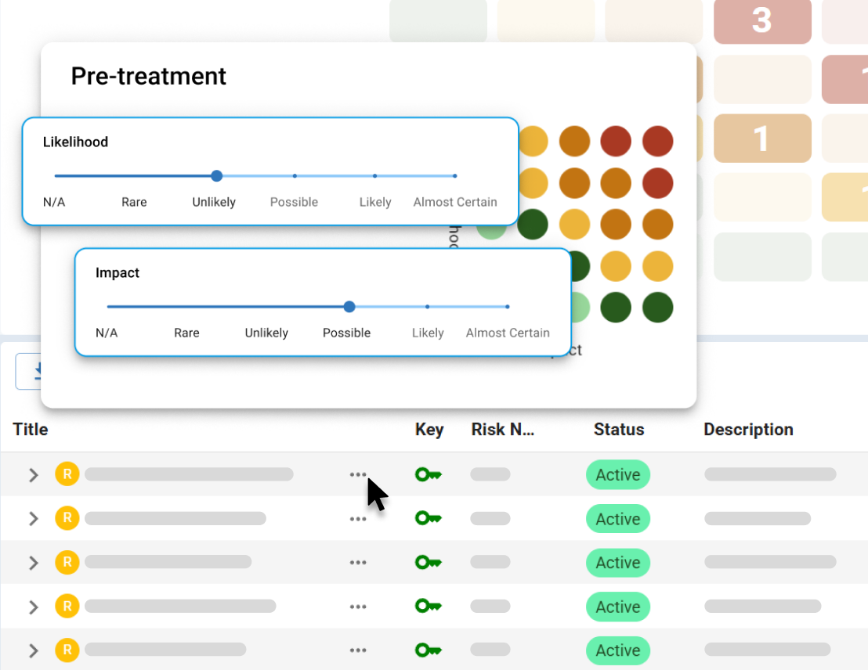This screenshot has height=670, width=868.
Task: Click the matrix cell showing 3
Action: pos(762,22)
